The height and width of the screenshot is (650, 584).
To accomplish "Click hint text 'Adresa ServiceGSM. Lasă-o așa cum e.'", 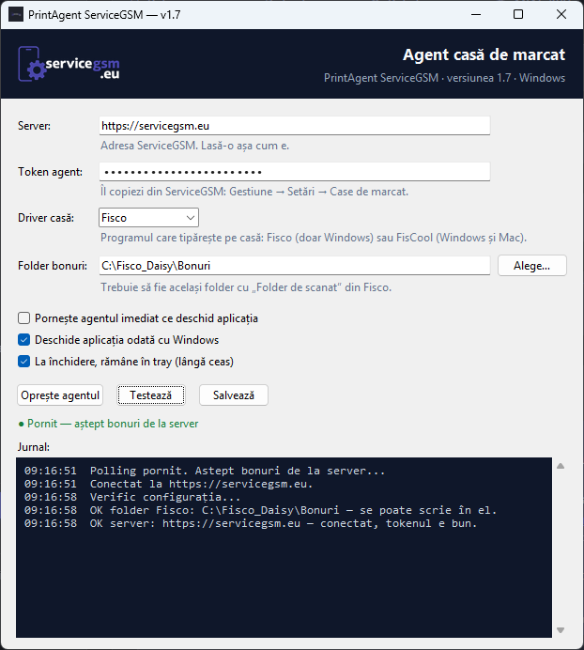I will tap(194, 146).
